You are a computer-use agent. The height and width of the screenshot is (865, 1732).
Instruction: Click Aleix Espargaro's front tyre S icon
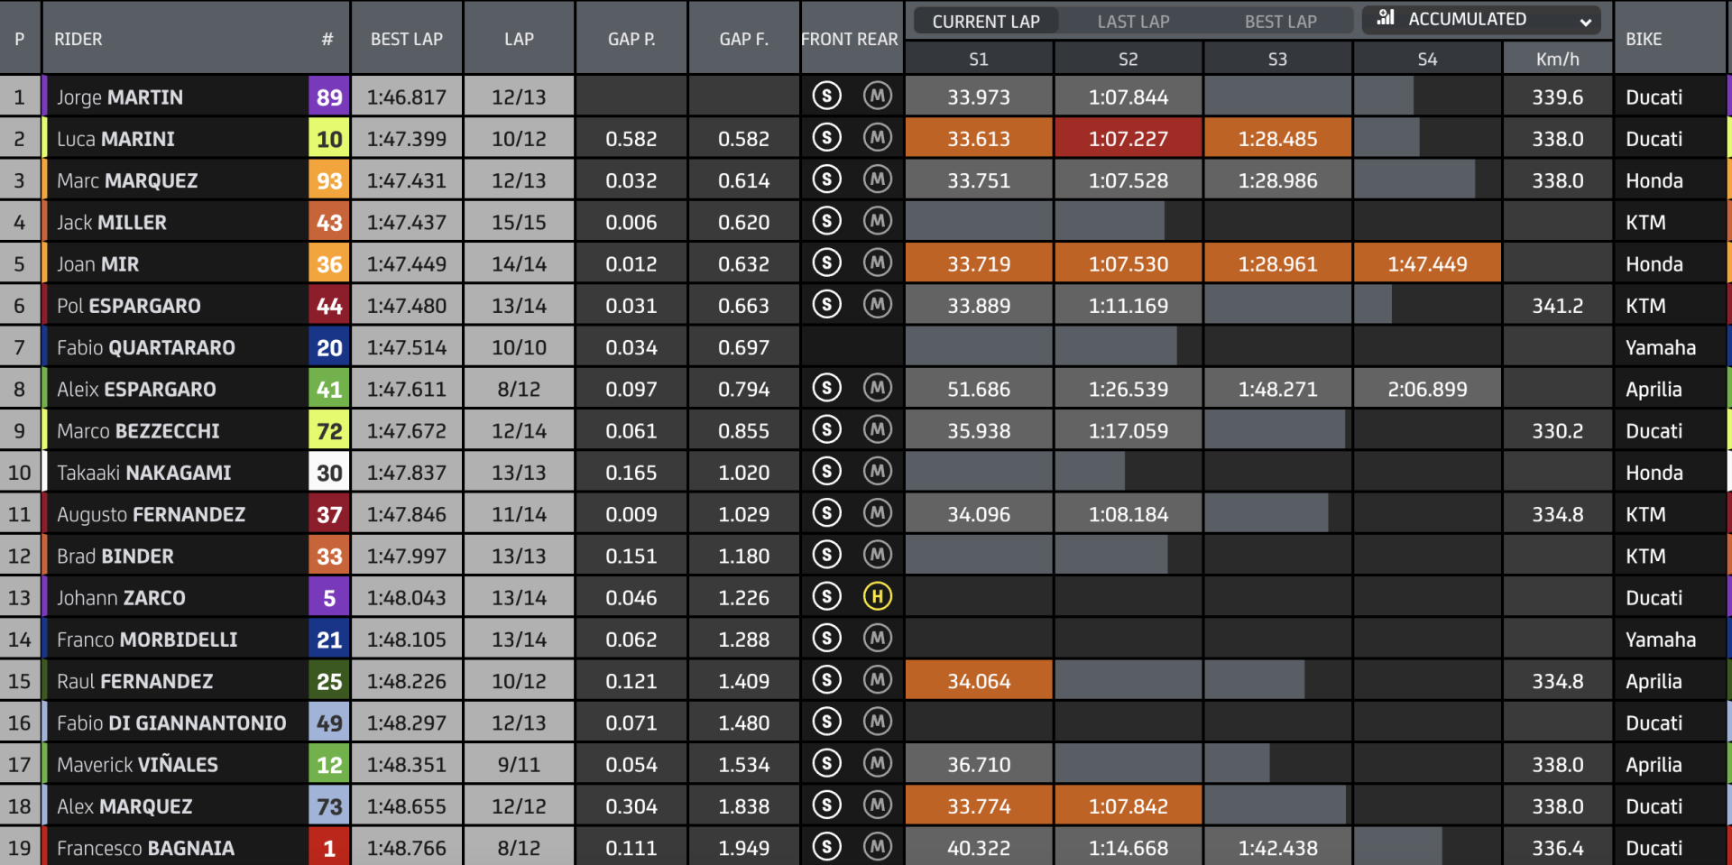tap(826, 388)
